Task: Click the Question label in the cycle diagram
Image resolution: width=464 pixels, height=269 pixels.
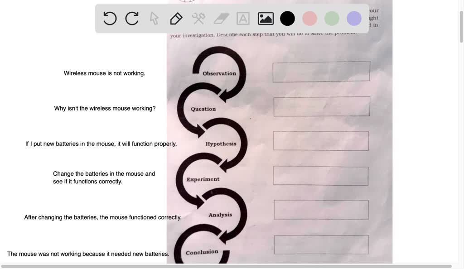Action: pos(203,109)
